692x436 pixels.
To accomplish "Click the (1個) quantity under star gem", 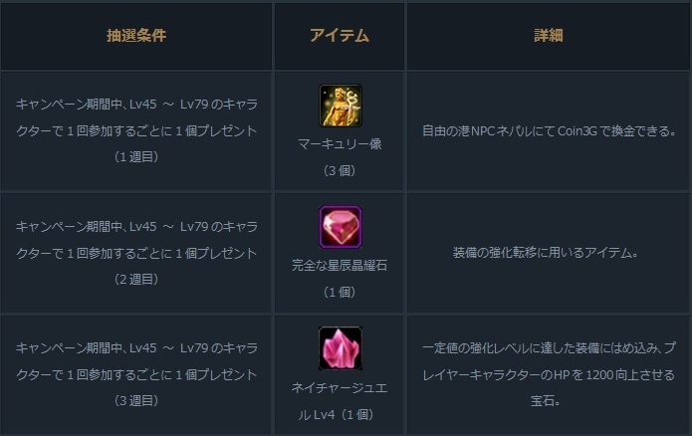I will click(x=340, y=292).
